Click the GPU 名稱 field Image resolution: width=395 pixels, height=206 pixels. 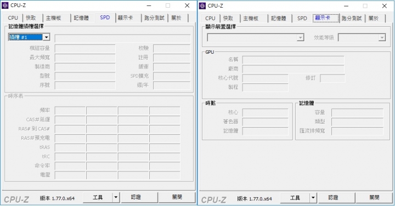293,60
